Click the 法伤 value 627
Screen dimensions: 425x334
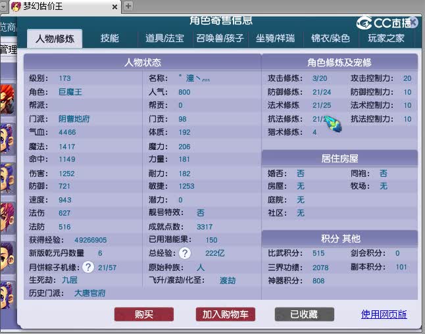64,213
